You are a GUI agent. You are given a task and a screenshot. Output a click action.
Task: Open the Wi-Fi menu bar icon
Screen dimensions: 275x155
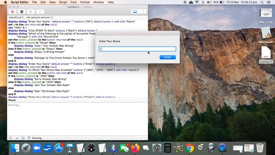click(197, 2)
